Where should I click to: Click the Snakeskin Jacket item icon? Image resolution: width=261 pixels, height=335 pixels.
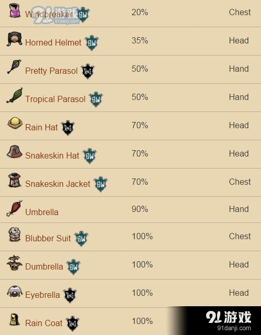(x=15, y=180)
